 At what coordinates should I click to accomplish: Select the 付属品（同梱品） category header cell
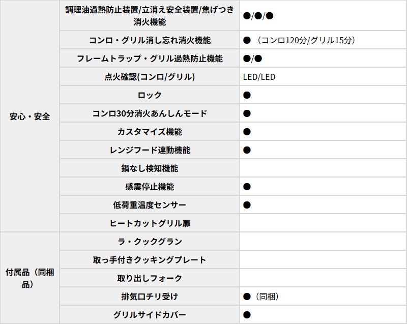point(30,278)
